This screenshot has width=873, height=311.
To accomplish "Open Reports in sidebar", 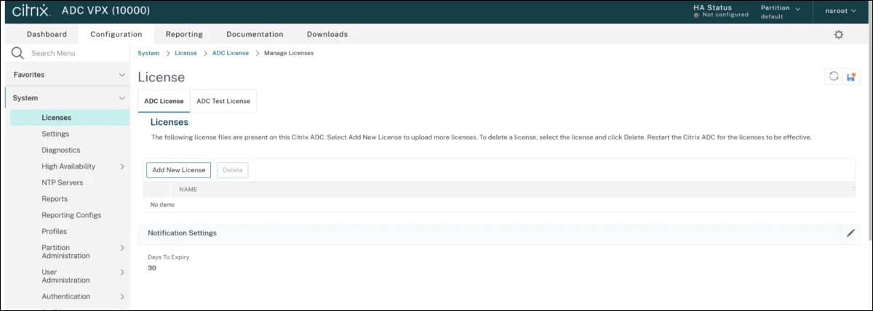I will click(x=55, y=199).
